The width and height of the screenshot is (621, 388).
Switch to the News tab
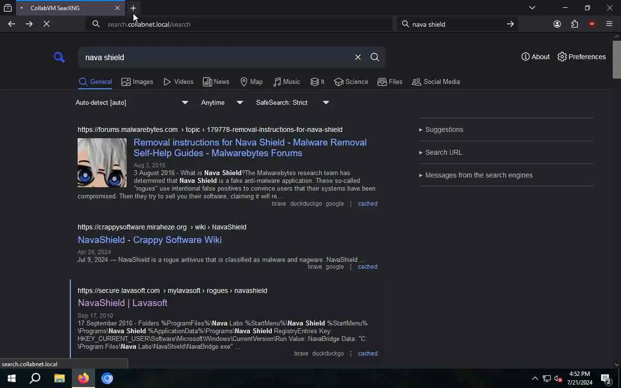point(216,81)
